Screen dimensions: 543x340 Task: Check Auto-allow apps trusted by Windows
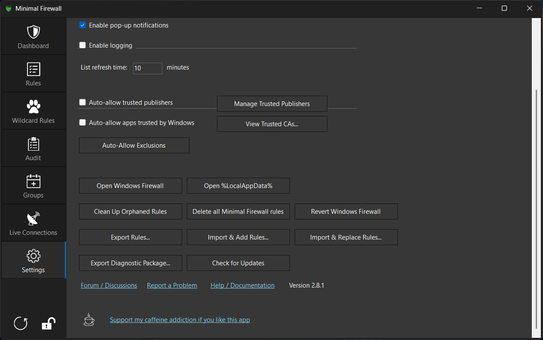pos(82,122)
